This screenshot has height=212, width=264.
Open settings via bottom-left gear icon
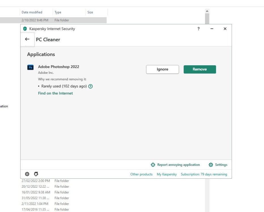click(x=27, y=174)
